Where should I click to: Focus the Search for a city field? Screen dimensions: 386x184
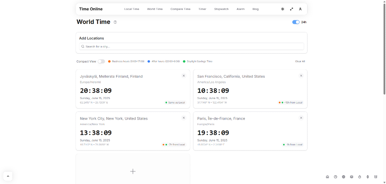point(192,46)
